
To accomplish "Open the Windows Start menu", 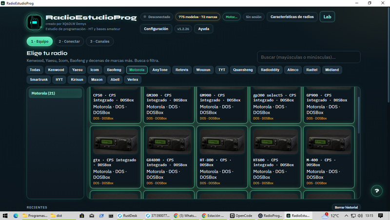I will 5,216.
